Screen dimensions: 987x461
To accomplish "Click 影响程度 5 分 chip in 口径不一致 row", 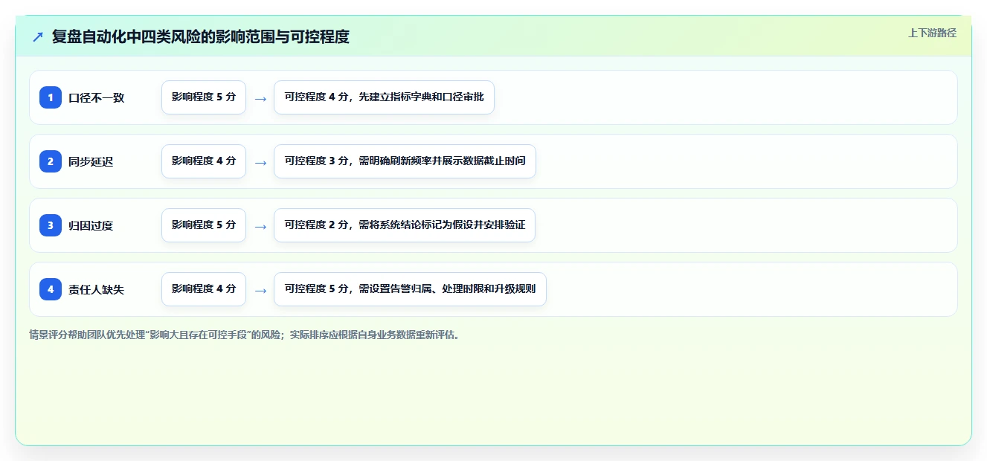I will [x=204, y=97].
